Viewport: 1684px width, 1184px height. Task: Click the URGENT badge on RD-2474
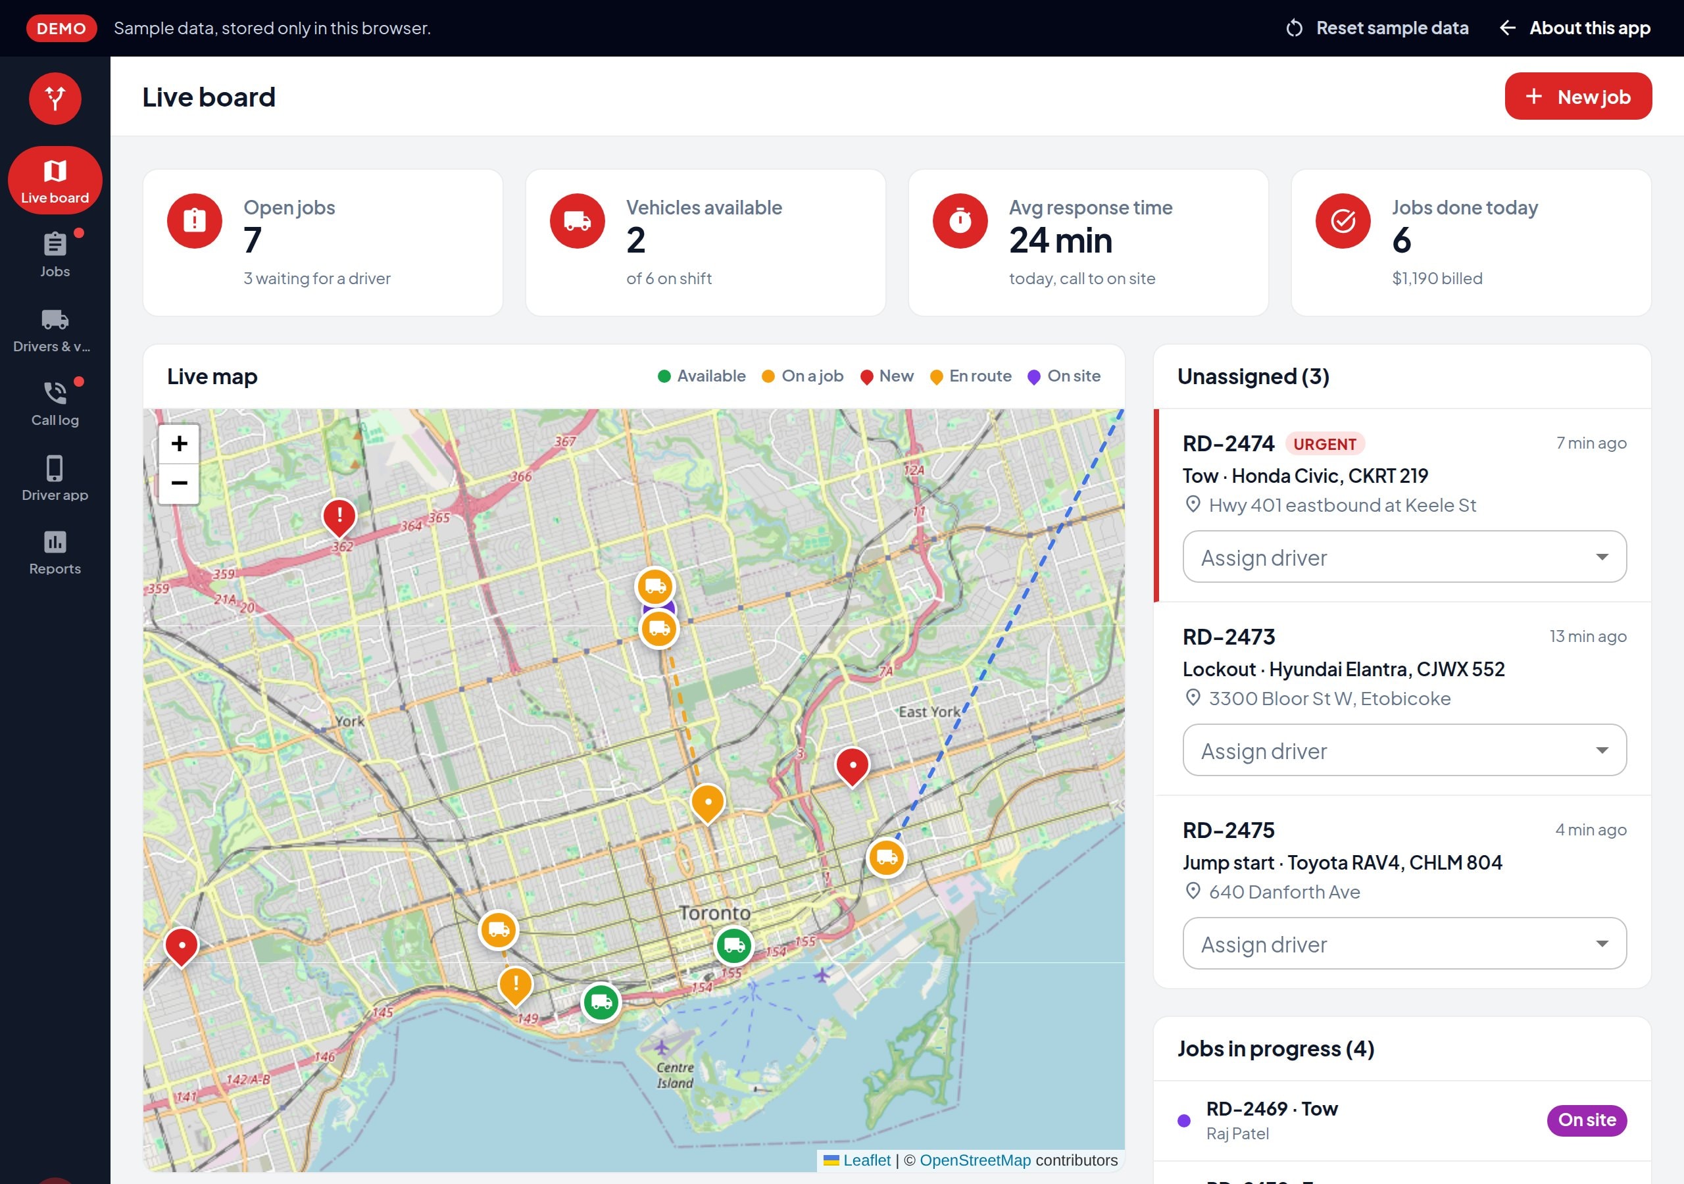coord(1325,444)
